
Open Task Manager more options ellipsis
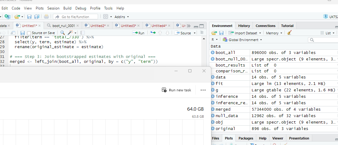(203, 90)
